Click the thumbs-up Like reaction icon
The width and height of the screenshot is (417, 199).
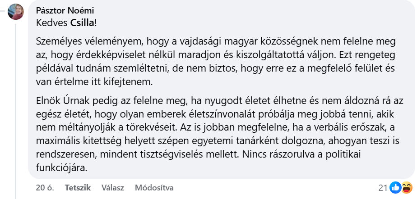(x=395, y=187)
